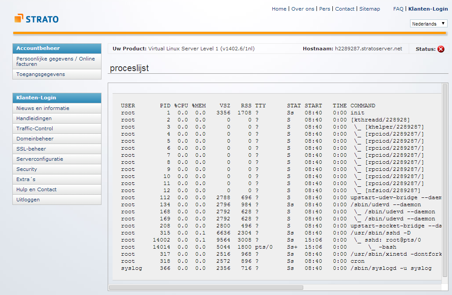Click the STRATO logo
Viewport: 452px width, 295px height.
[37, 19]
